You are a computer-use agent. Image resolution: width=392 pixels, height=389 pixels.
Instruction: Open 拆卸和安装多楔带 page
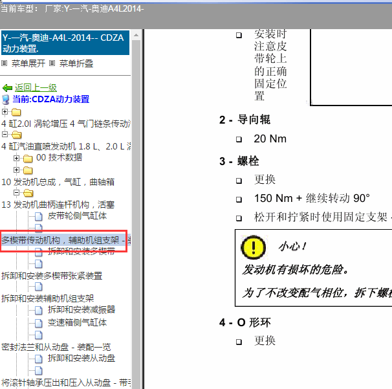[82, 251]
